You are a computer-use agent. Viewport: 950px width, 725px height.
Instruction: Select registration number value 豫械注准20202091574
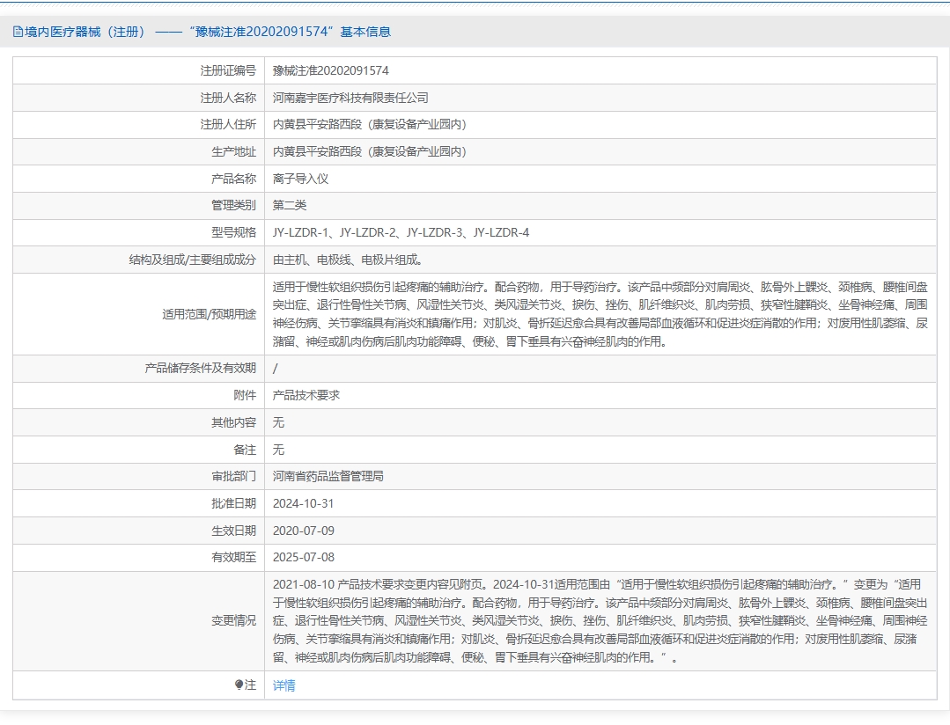coord(331,70)
